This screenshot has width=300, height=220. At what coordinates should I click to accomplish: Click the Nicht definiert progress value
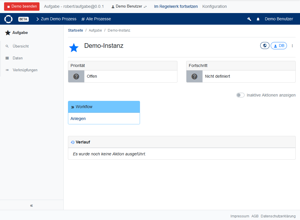pos(217,77)
